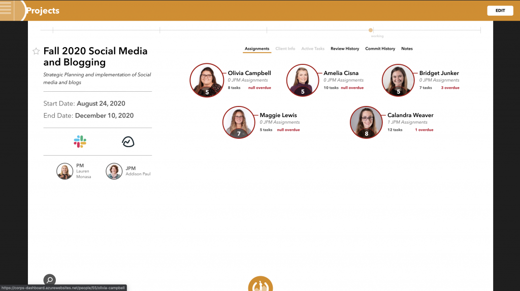Viewport: 520px width, 291px height.
Task: Star the Fall 2020 Social Media project
Action: (x=36, y=51)
